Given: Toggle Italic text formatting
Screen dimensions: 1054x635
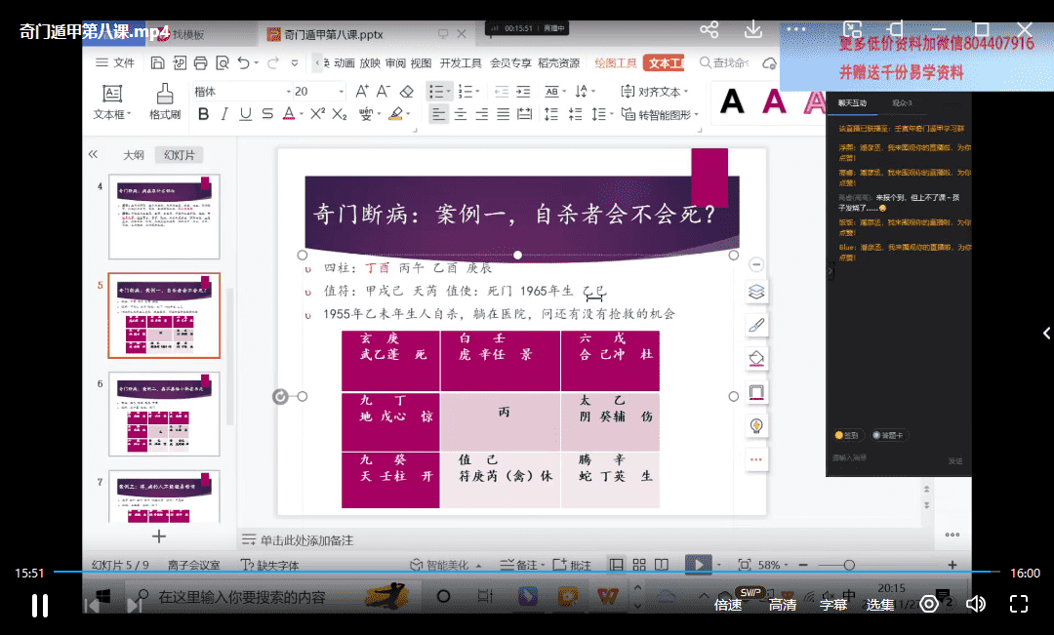Looking at the screenshot, I should (x=224, y=114).
